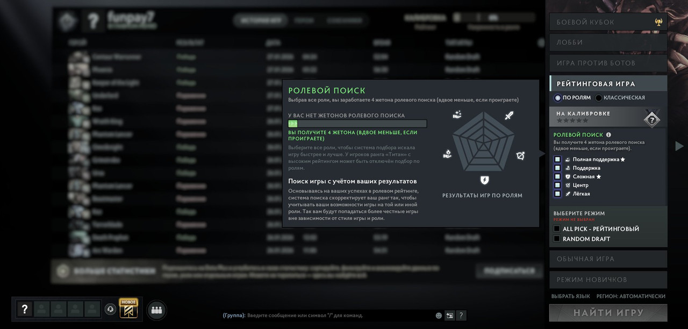
Task: Click the shield icon next to Сложная
Action: coord(568,177)
